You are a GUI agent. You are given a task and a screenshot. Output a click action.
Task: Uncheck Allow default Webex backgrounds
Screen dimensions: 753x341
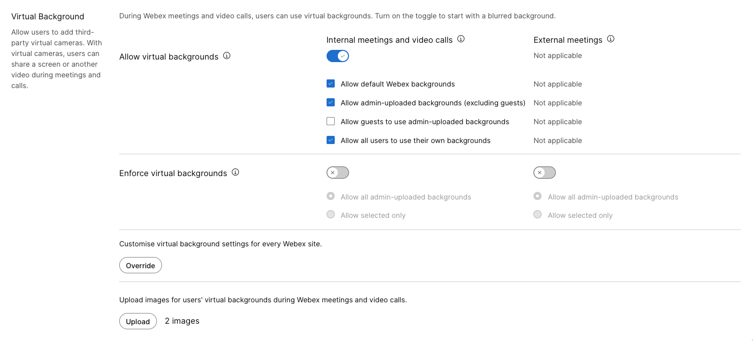331,84
